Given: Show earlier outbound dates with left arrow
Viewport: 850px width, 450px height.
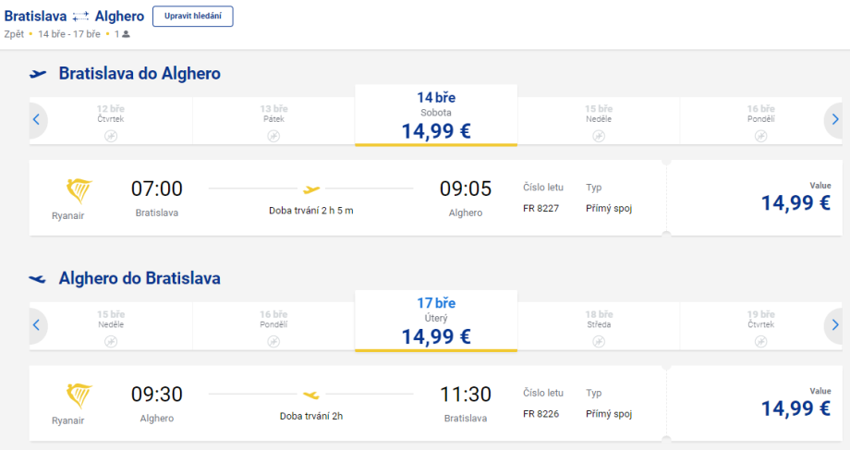Looking at the screenshot, I should pos(36,119).
